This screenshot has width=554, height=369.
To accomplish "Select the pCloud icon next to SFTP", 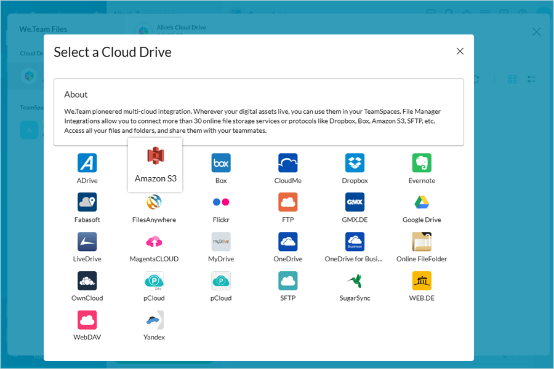I will pyautogui.click(x=221, y=280).
